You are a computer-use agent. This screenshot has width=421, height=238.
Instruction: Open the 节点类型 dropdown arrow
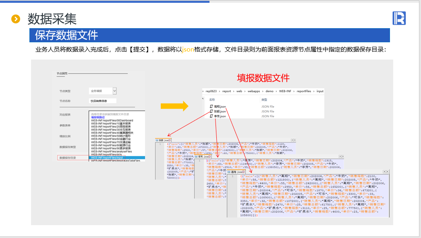point(114,91)
